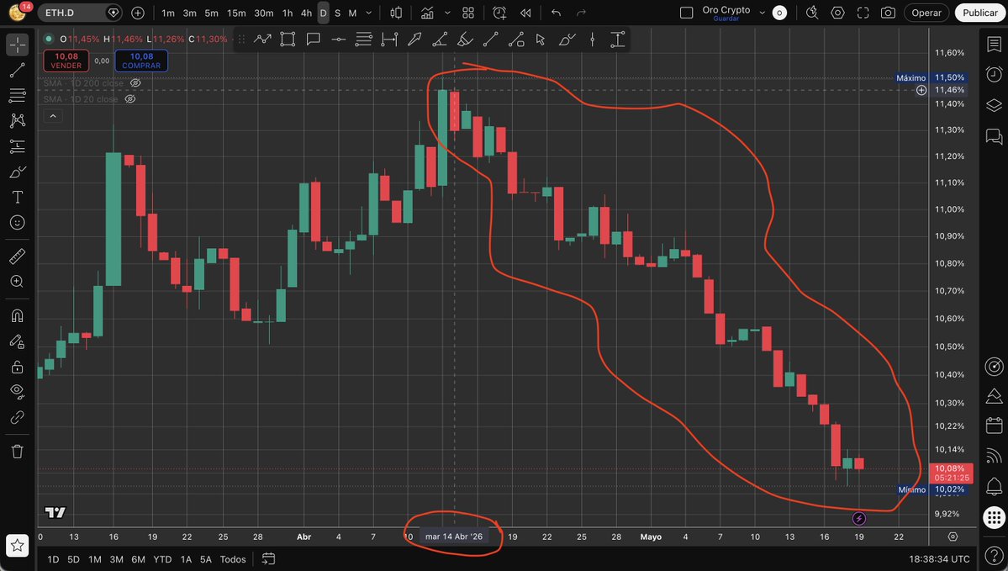Open chart settings hexagon icon
Viewport: 1008px width, 571px height.
837,13
